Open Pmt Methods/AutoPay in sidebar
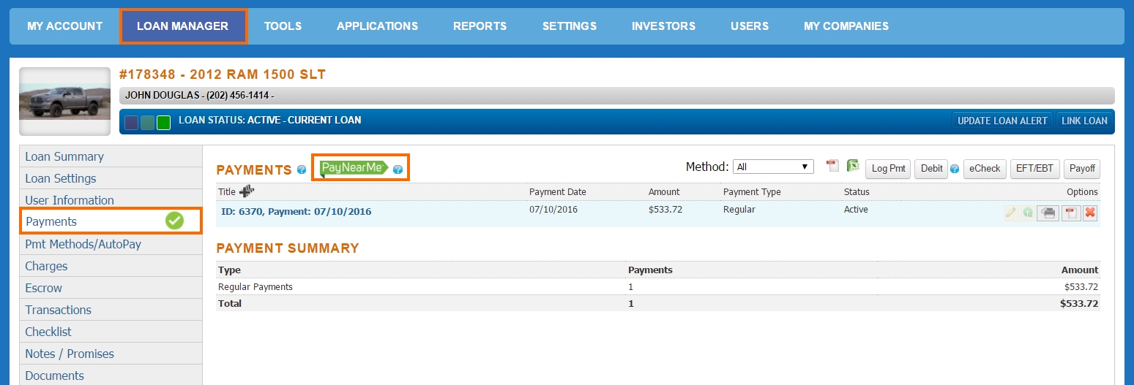The width and height of the screenshot is (1134, 385). tap(111, 244)
